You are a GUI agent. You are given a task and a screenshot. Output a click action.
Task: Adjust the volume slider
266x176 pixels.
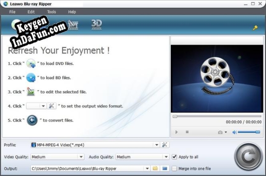tap(249, 132)
